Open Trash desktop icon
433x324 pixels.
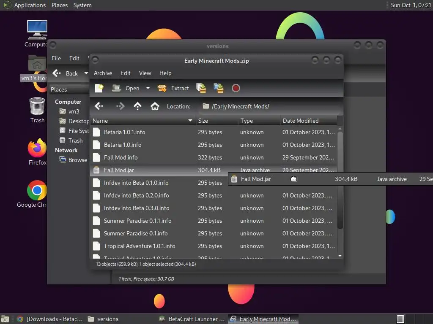(37, 110)
